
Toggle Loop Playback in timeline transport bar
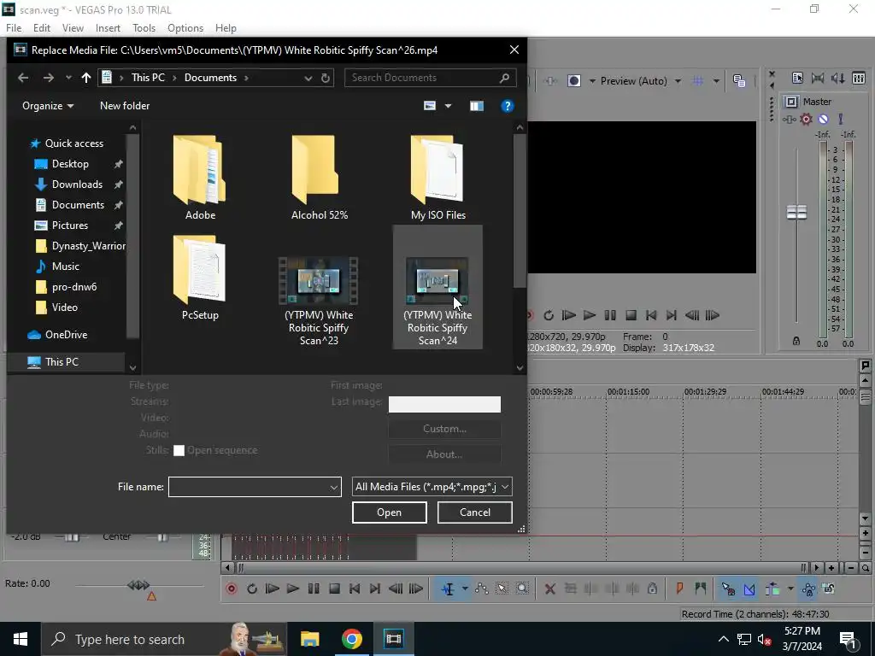(252, 589)
